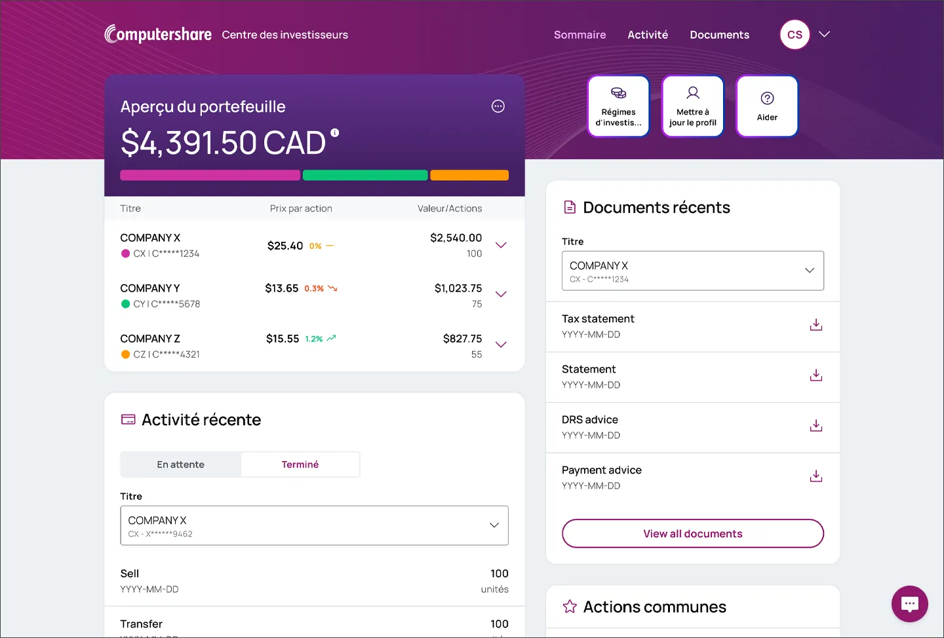Image resolution: width=944 pixels, height=638 pixels.
Task: Open the chat support bubble
Action: [x=909, y=603]
